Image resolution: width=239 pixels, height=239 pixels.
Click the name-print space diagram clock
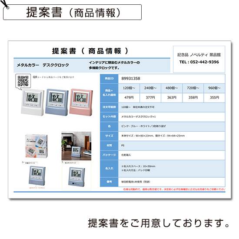pyautogui.click(x=37, y=176)
